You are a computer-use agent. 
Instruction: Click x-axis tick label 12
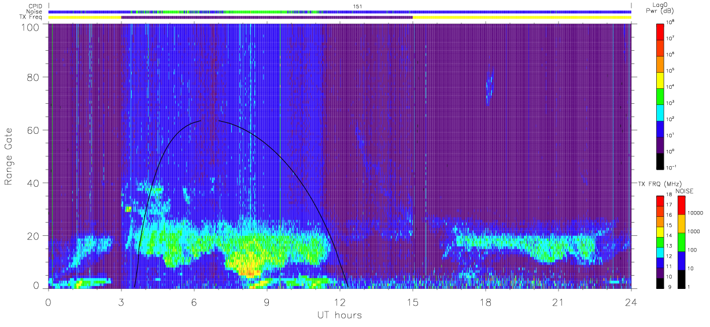pos(340,302)
